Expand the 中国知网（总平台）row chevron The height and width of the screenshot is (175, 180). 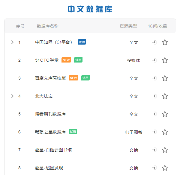click(x=12, y=42)
